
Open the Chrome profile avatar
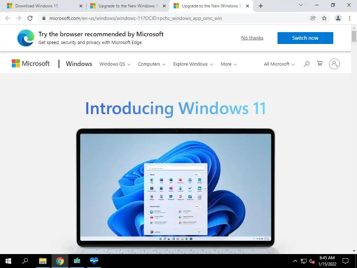[338, 18]
